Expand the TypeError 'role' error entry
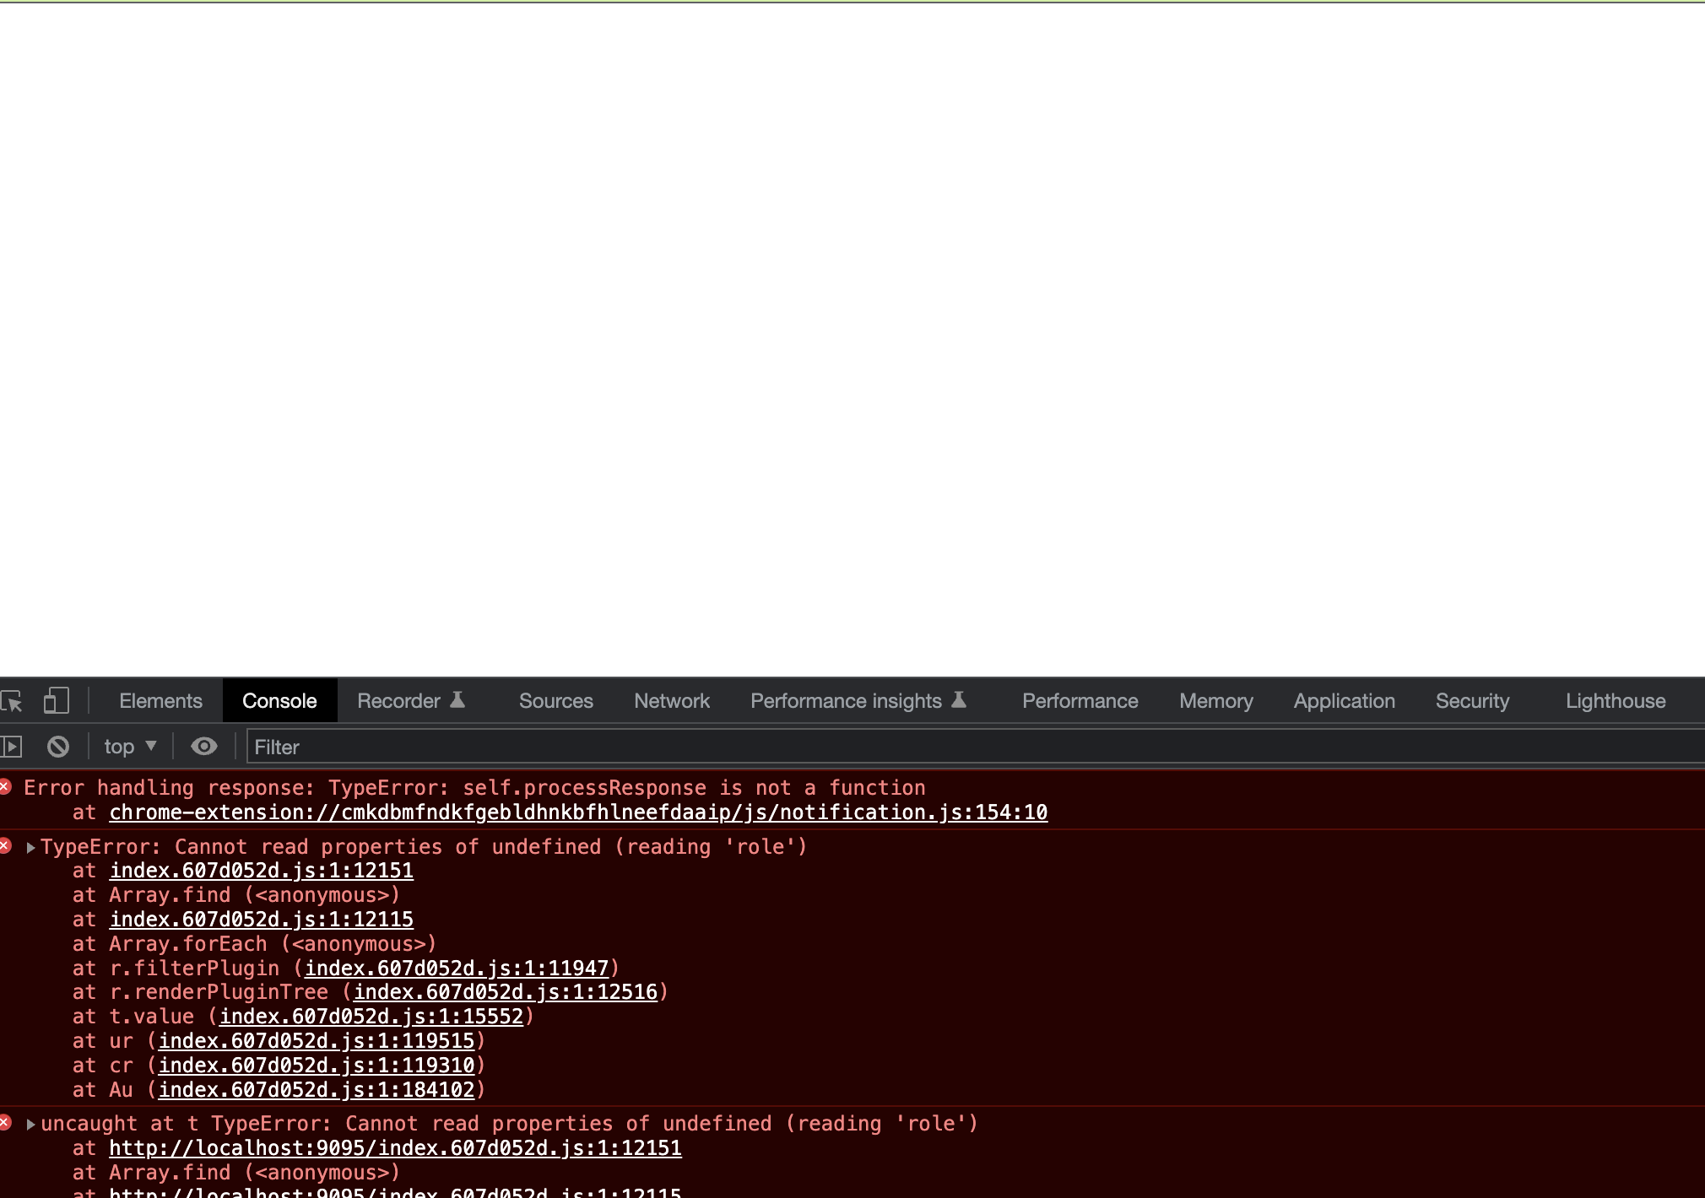 [x=30, y=848]
